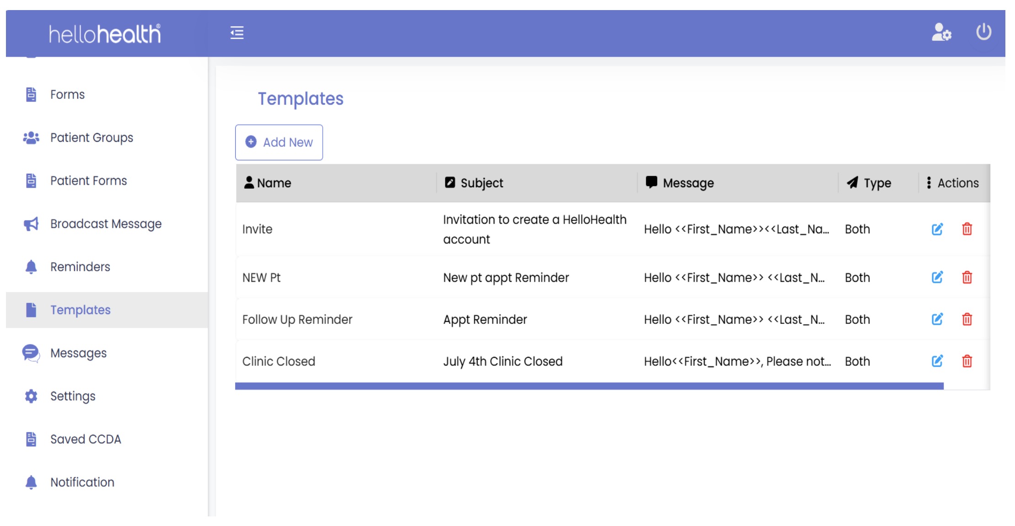Click the horizontal table scrollbar

(589, 386)
